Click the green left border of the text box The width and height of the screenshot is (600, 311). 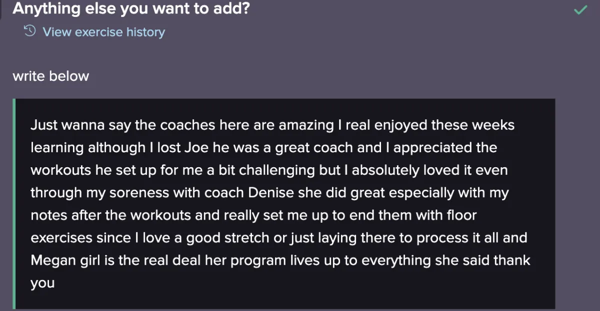(x=14, y=204)
